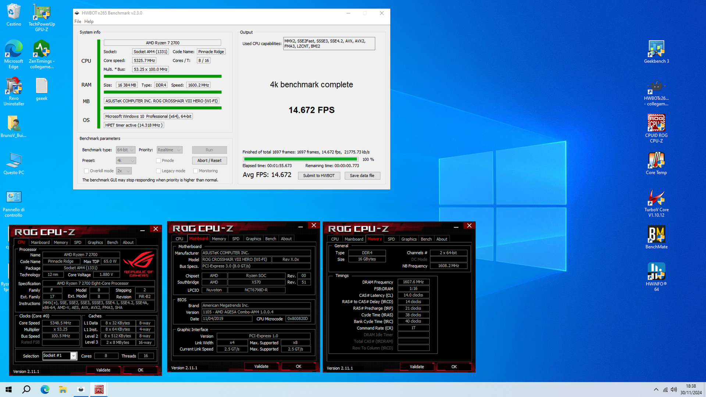
Task: Click the BIOS Version 1105 AGESA value
Action: pyautogui.click(x=256, y=312)
